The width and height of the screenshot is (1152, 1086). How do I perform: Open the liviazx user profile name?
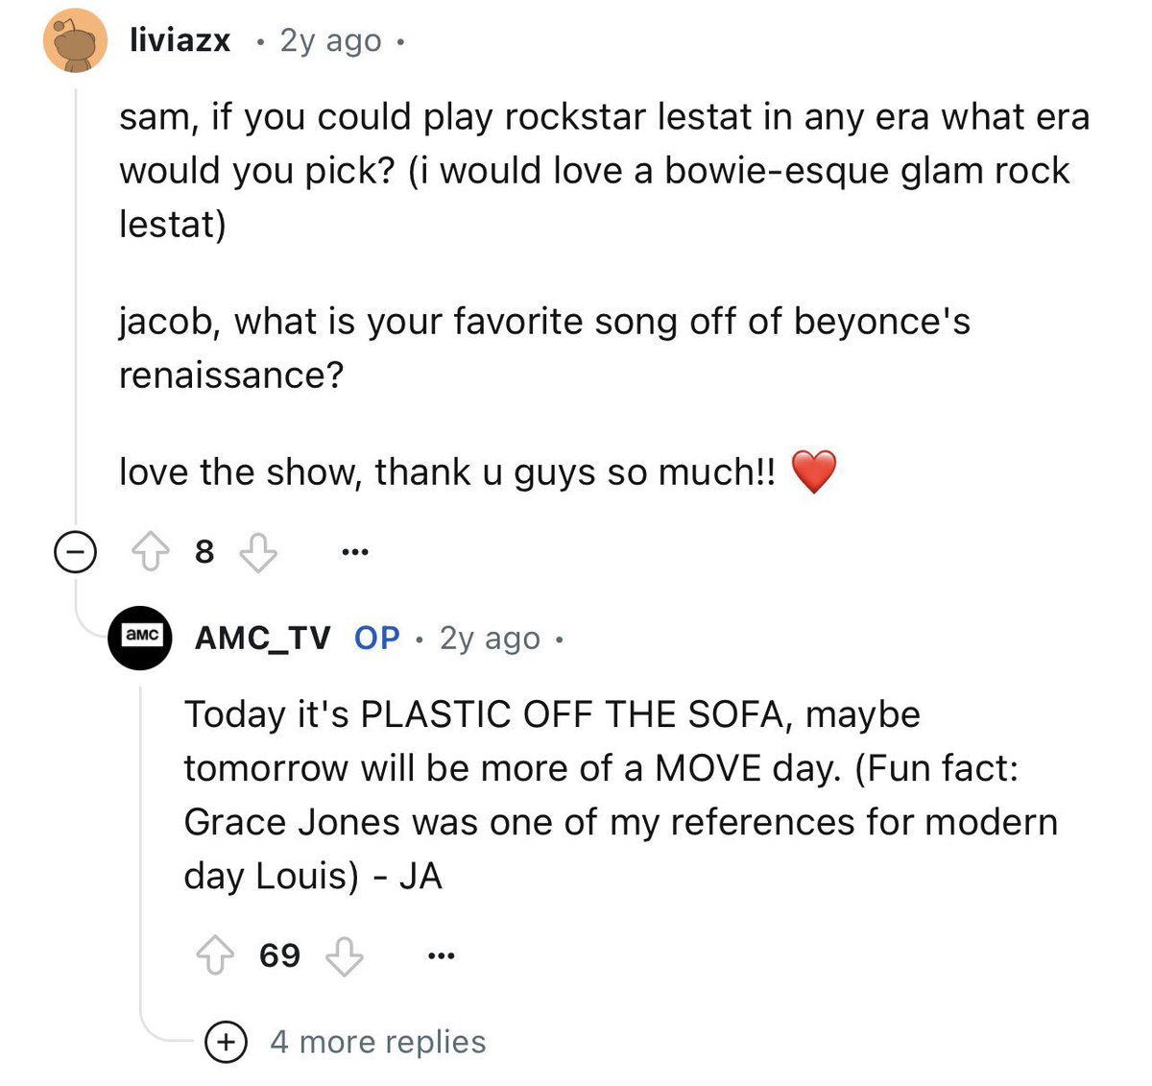pos(180,40)
